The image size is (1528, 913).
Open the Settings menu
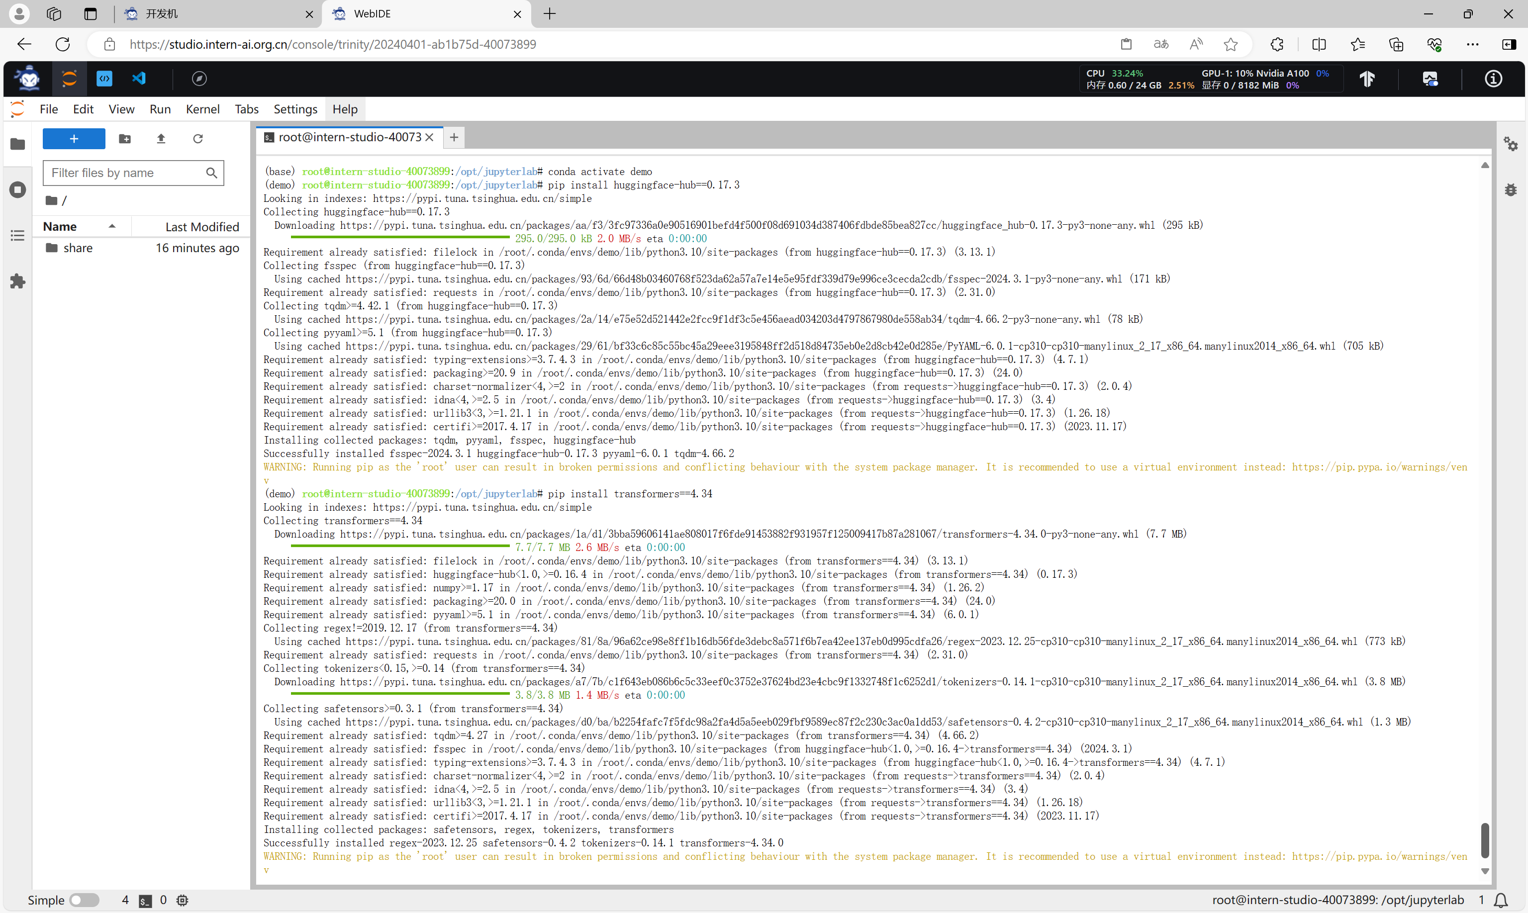point(295,109)
